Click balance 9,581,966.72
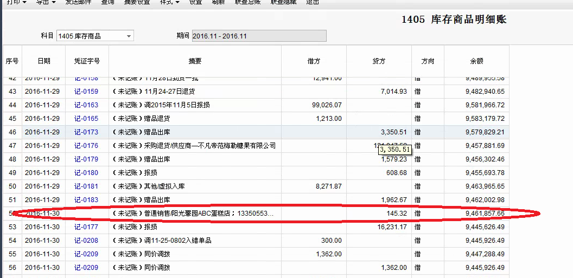This screenshot has height=278, width=573. (x=485, y=105)
